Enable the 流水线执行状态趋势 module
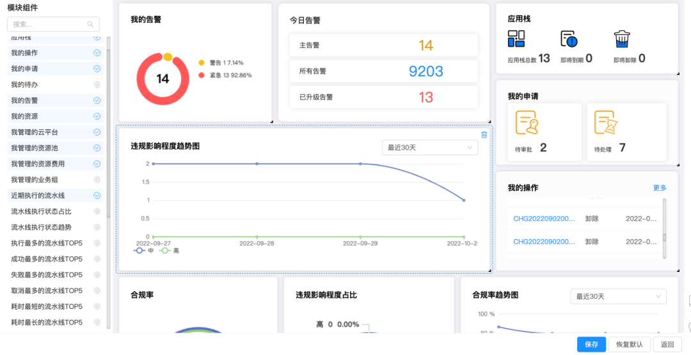Viewport: 691px width, 355px height. click(x=97, y=227)
